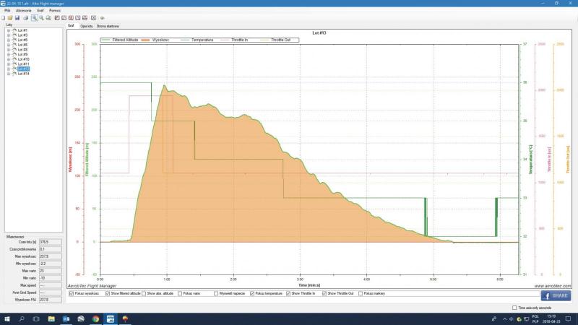Open File Explorer from the taskbar

50,318
